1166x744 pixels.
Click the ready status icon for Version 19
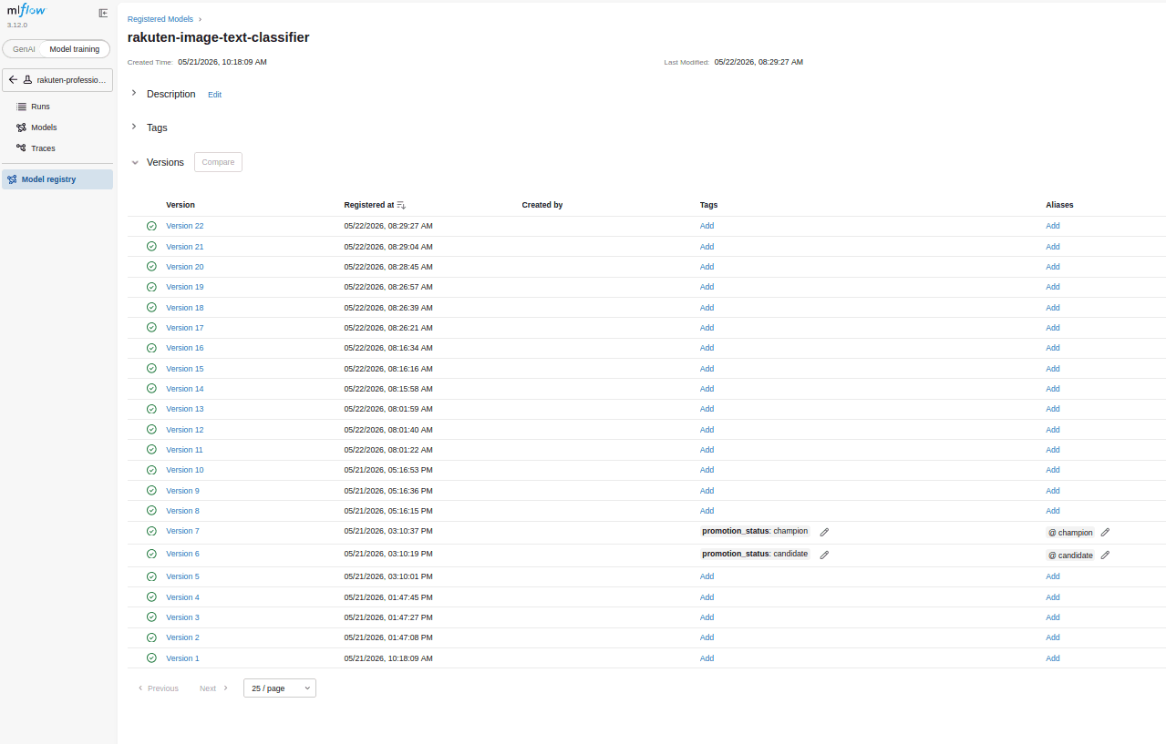click(151, 287)
